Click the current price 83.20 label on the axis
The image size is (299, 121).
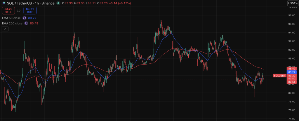pos(292,75)
